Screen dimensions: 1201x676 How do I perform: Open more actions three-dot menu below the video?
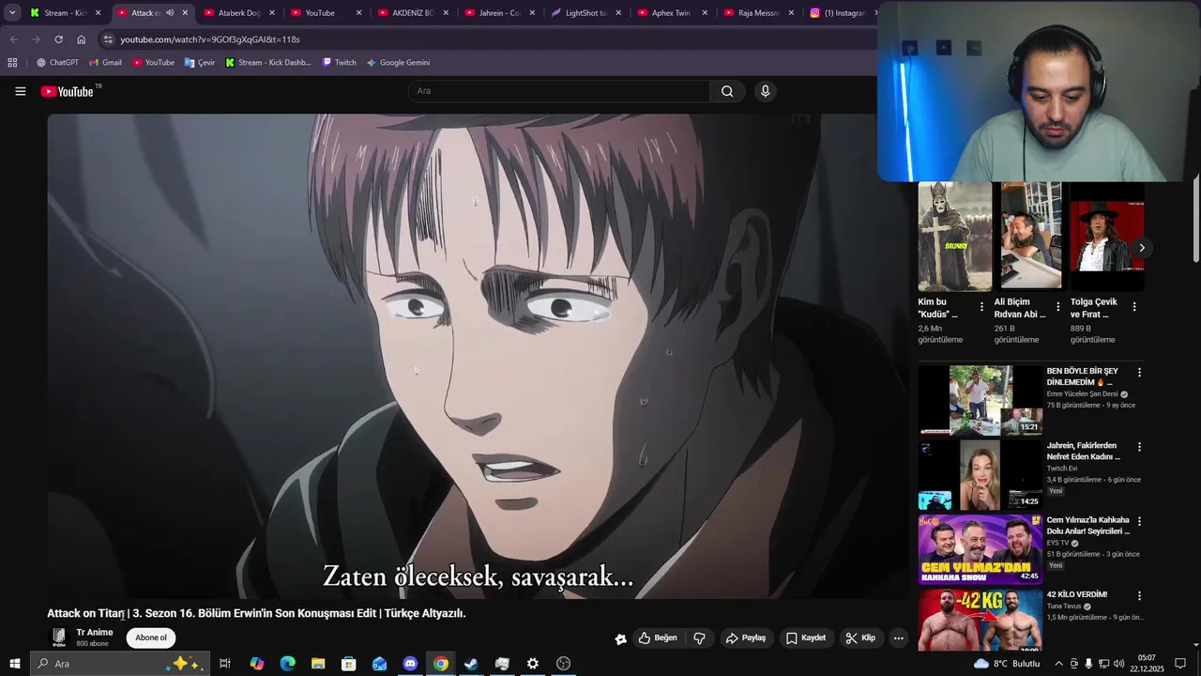pyautogui.click(x=898, y=638)
